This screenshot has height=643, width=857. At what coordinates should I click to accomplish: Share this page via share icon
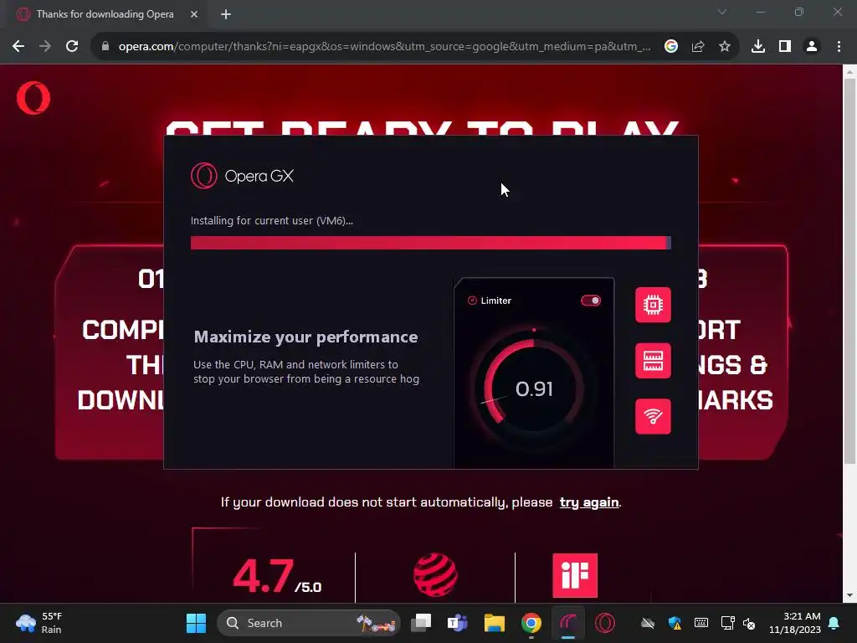click(x=698, y=47)
